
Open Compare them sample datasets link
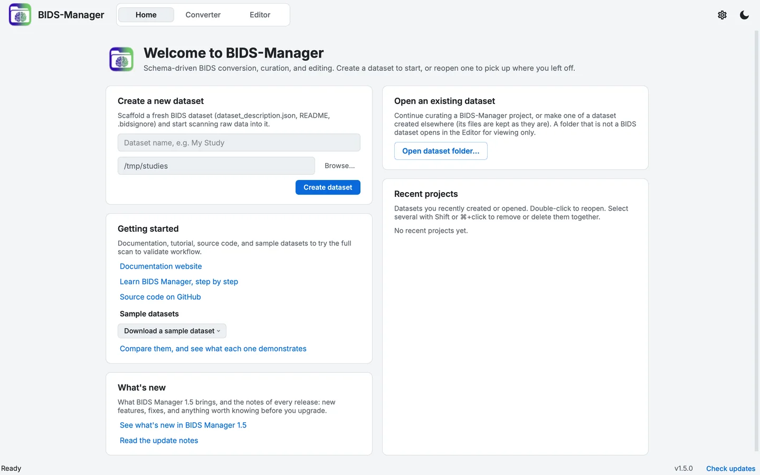pyautogui.click(x=213, y=349)
